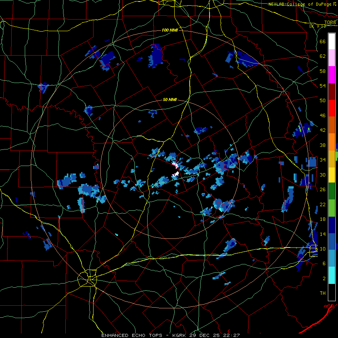The height and width of the screenshot is (338, 338).
Task: Click the 'K FT' legend units label
Action: [317, 26]
